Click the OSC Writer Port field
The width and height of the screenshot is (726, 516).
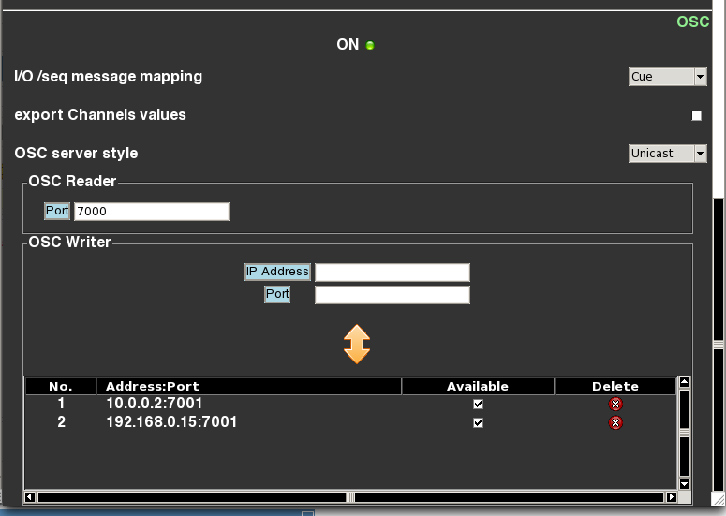pos(392,295)
